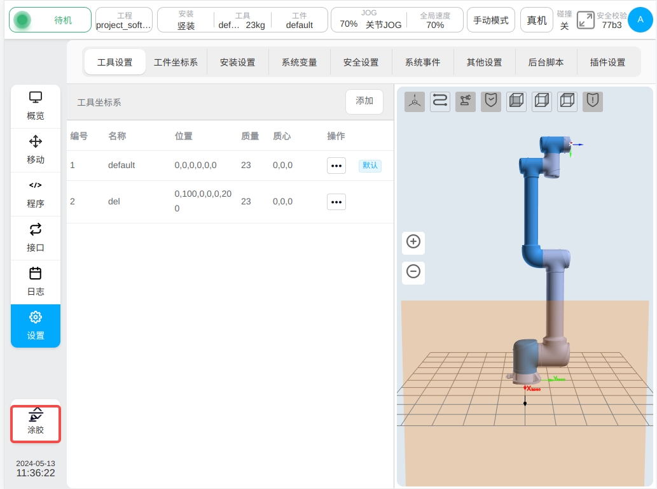Click the shield with exclamation mark icon
The height and width of the screenshot is (489, 657).
tap(593, 101)
